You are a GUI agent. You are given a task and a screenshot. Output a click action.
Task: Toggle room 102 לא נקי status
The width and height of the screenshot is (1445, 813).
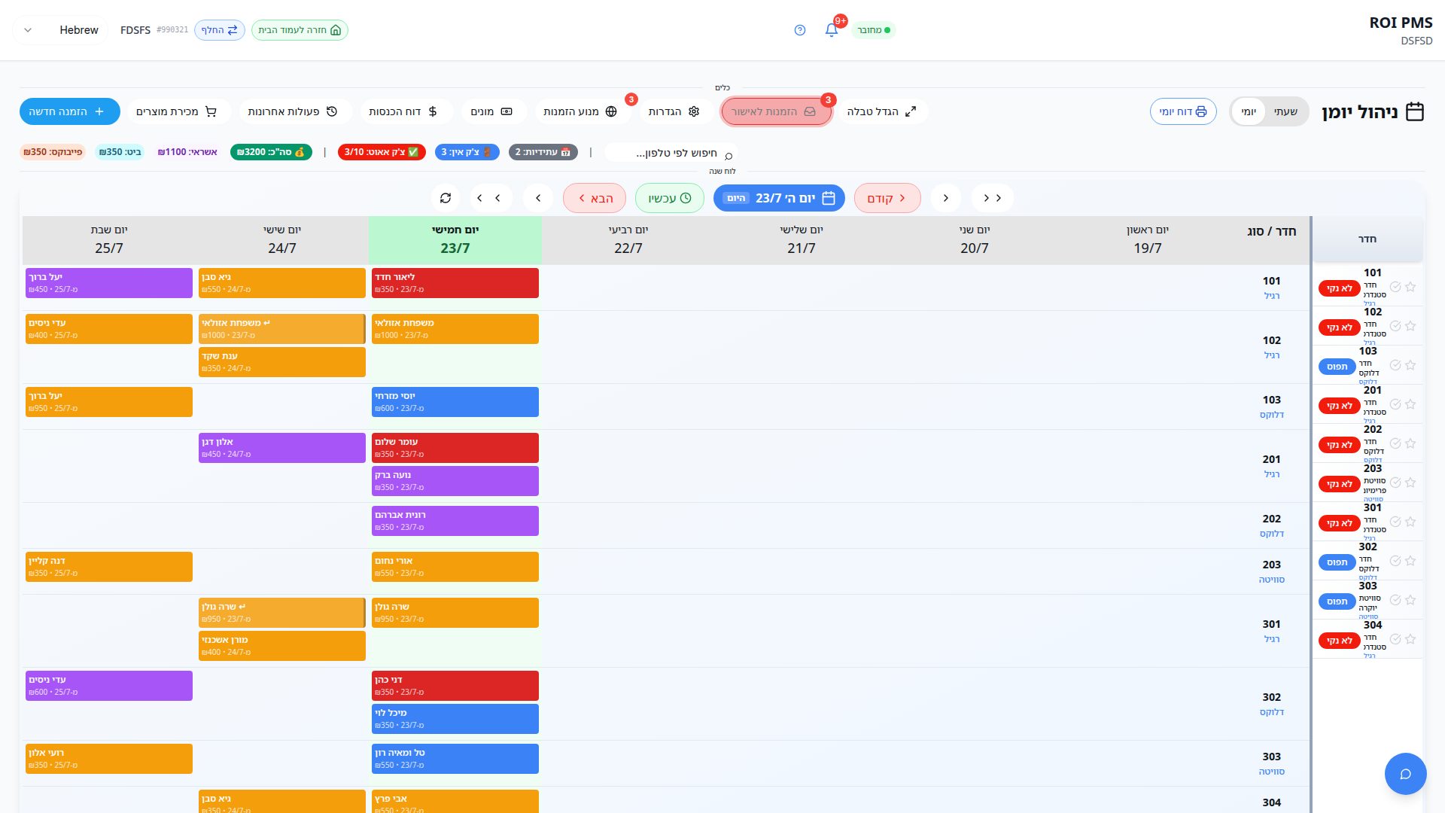(x=1339, y=327)
